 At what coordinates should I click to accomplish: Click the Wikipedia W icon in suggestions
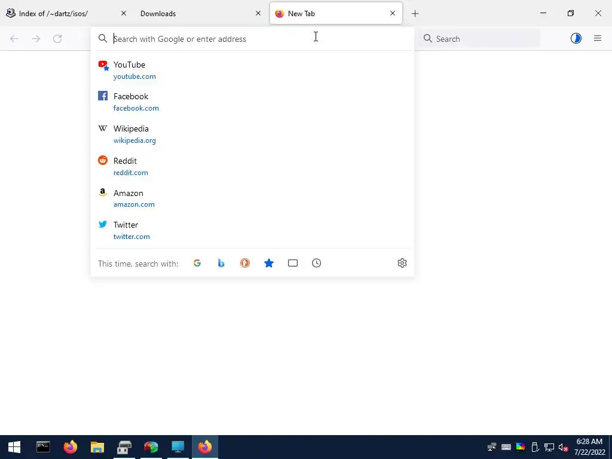click(x=103, y=128)
